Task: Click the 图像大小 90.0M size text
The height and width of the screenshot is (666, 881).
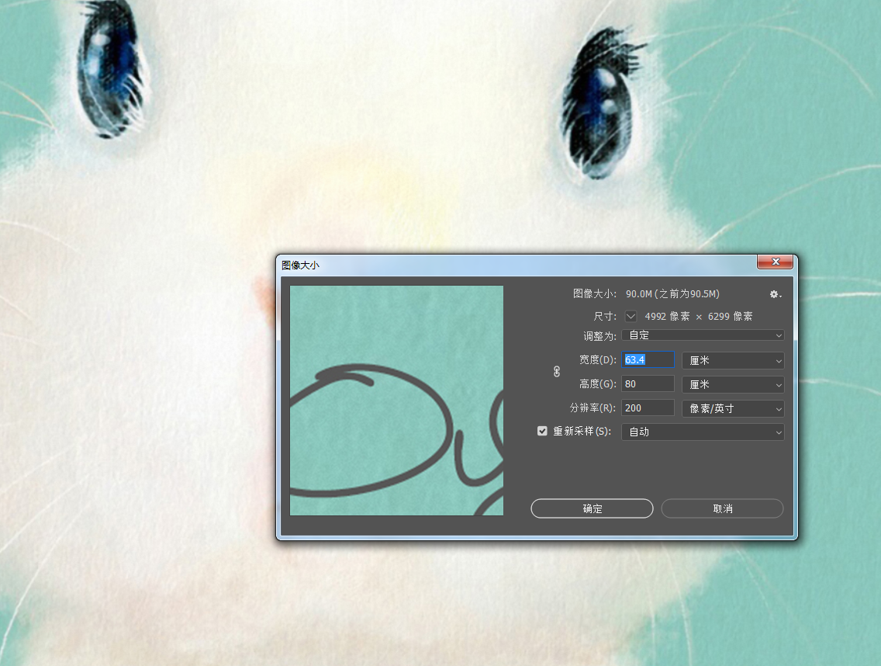Action: pyautogui.click(x=672, y=294)
